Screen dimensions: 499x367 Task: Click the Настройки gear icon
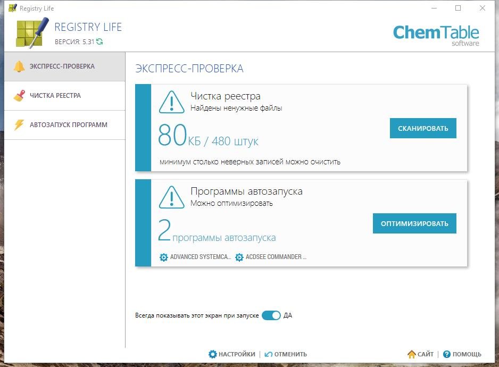213,354
